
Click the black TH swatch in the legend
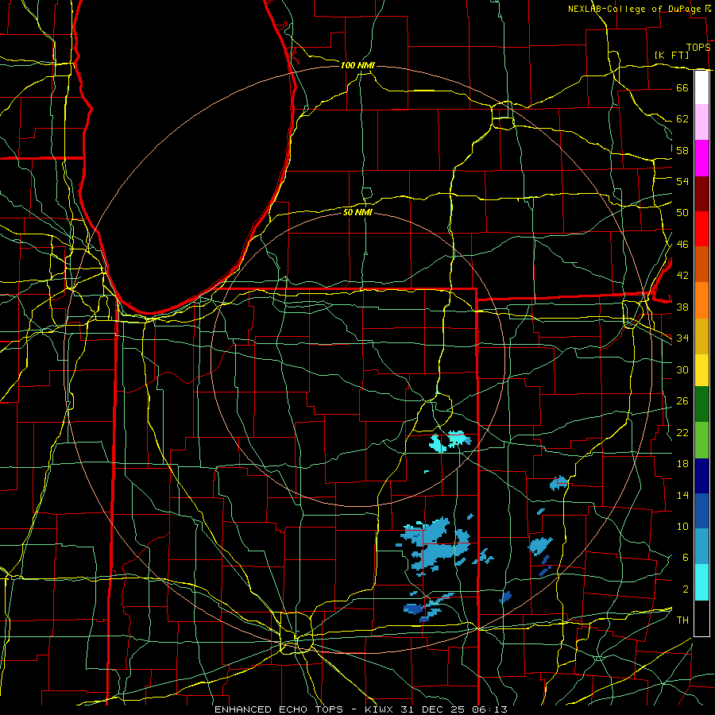click(701, 618)
